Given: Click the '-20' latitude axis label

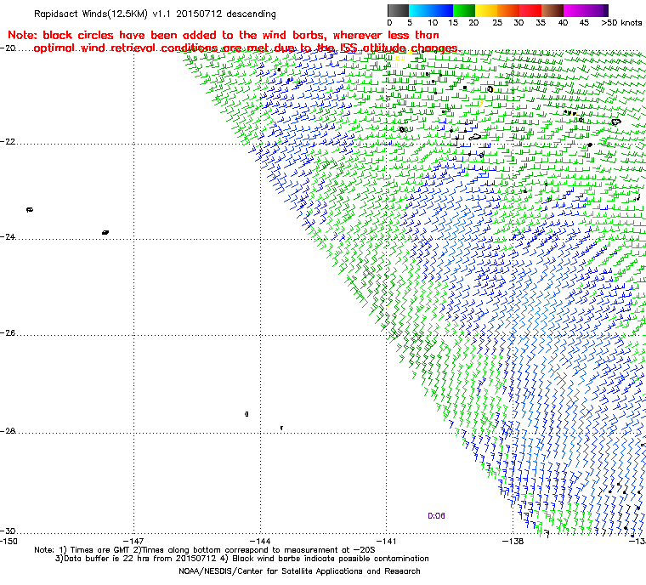Looking at the screenshot, I should 8,48.
